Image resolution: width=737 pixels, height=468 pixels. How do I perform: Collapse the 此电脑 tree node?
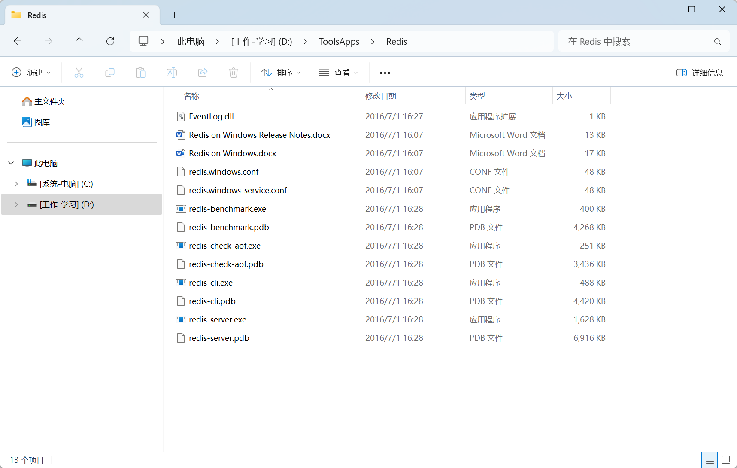click(x=11, y=163)
